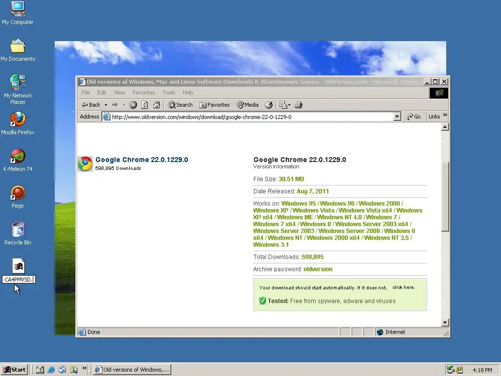Select Mozilla Firefox shortcut on desktop
Image resolution: width=501 pixels, height=376 pixels.
coord(18,123)
